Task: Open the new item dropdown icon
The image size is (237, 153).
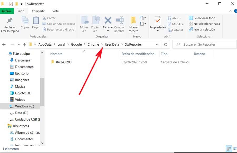Action: coord(143,18)
